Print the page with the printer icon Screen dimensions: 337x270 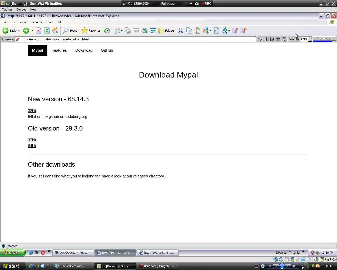(128, 31)
